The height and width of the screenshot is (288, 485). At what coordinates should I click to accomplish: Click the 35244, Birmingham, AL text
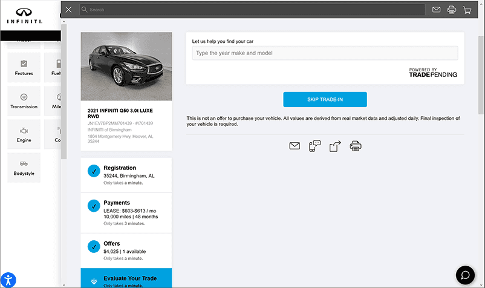pyautogui.click(x=129, y=175)
